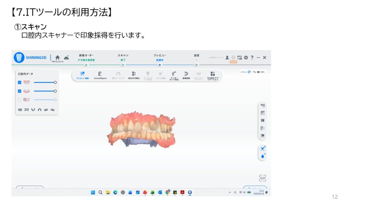The height and width of the screenshot is (206, 366).
Task: Check the third bite data checkbox
Action: point(20,100)
